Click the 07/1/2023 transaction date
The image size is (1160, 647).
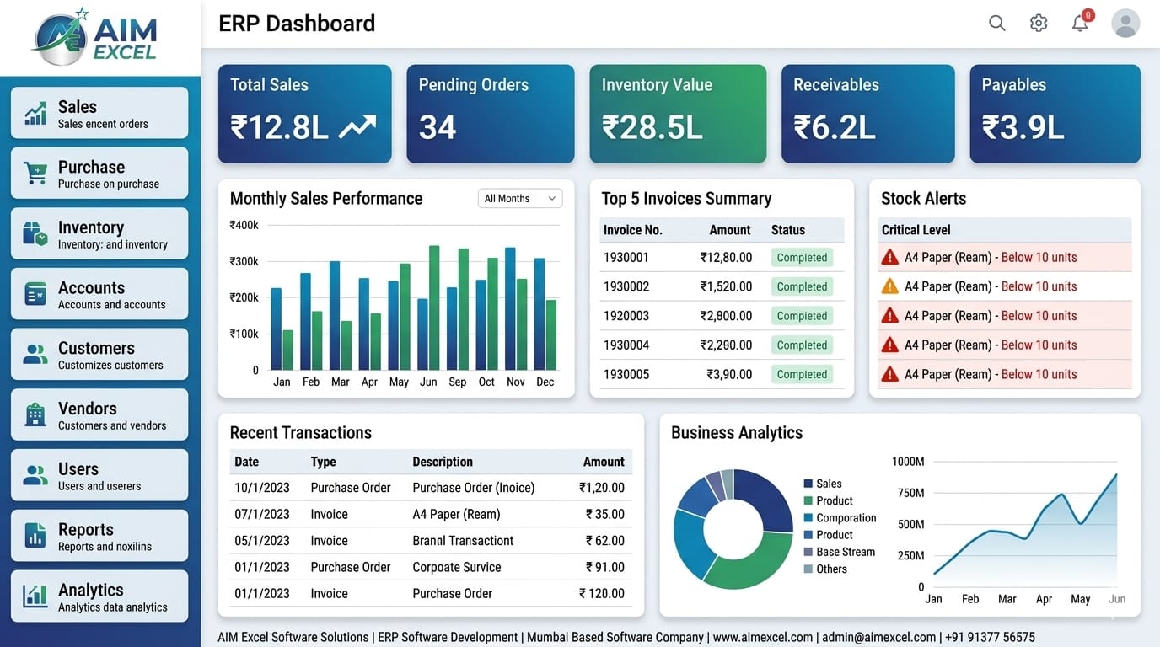point(262,514)
